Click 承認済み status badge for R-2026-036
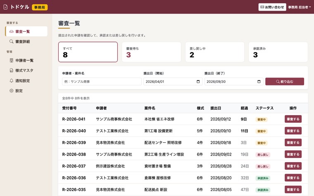The height and width of the screenshot is (196, 314). coord(263,178)
